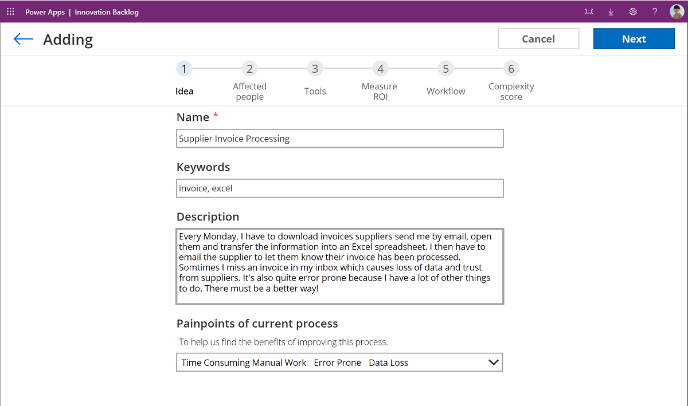Screen dimensions: 688x406
Task: Click inside the Name field
Action: coord(339,138)
